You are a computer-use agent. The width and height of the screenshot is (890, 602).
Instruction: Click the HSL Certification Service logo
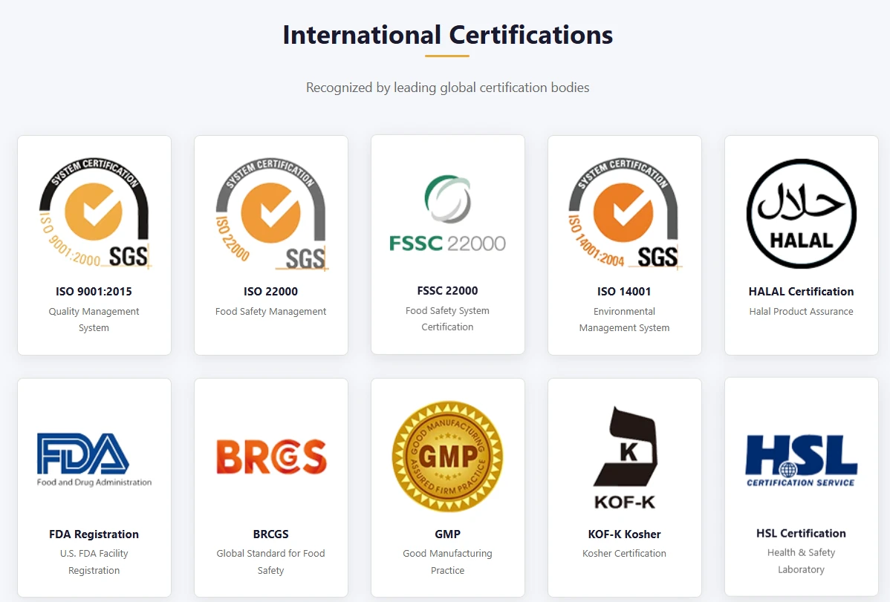coord(801,460)
